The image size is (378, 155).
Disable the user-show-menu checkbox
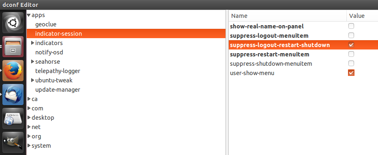click(x=351, y=73)
